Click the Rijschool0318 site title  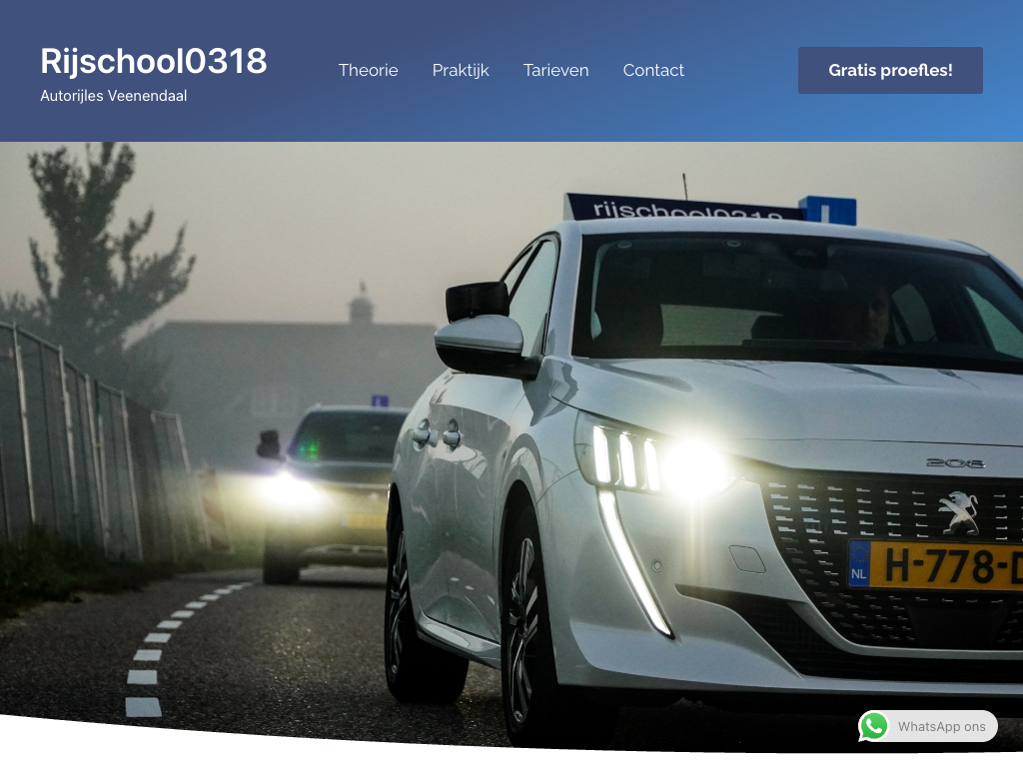coord(153,61)
